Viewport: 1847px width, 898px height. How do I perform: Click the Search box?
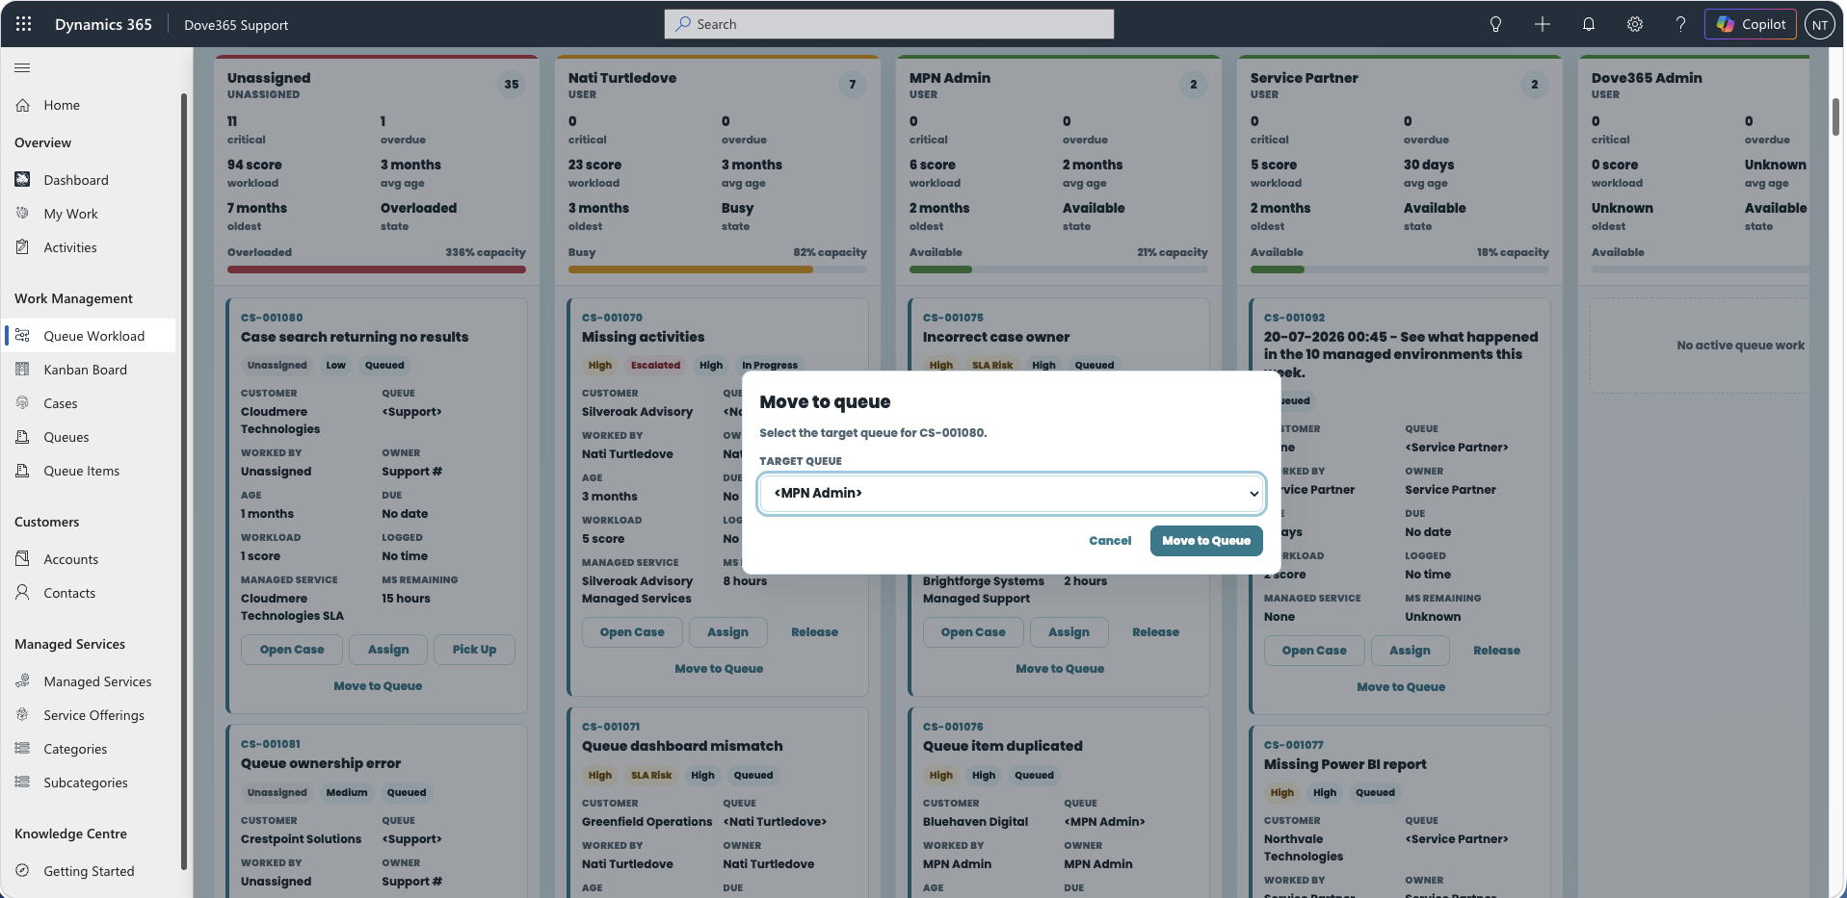[888, 24]
